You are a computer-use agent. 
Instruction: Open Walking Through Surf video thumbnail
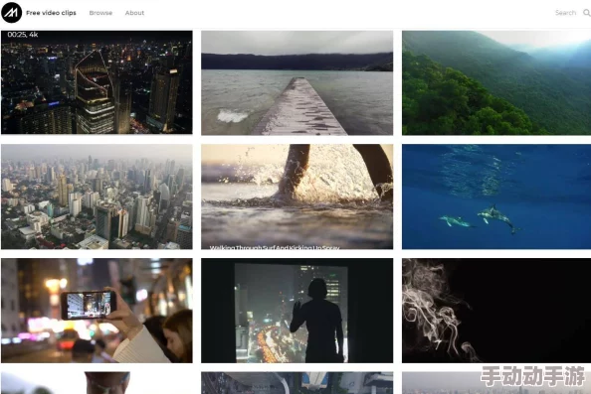pos(297,197)
